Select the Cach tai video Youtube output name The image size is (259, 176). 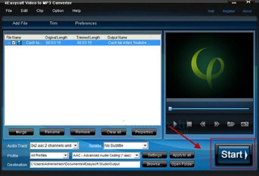point(129,43)
